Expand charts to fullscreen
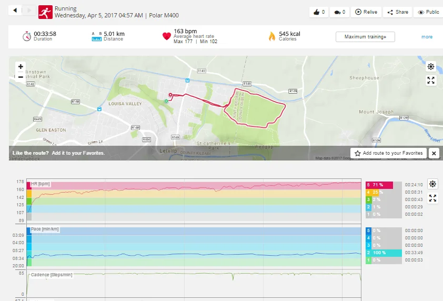This screenshot has height=301, width=443. point(432,198)
